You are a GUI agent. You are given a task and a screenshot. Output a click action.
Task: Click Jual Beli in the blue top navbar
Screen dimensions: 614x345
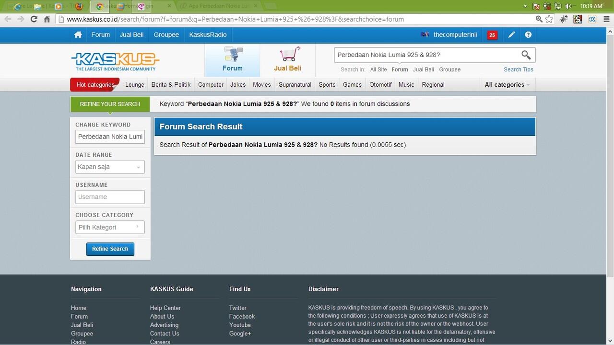(x=131, y=35)
